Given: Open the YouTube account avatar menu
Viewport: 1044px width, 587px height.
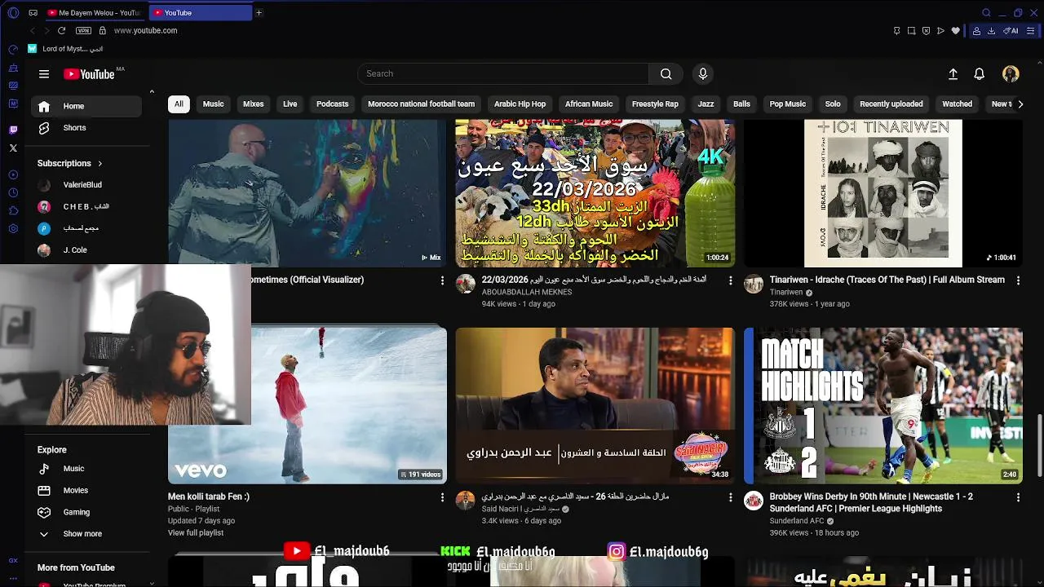Looking at the screenshot, I should point(1011,74).
